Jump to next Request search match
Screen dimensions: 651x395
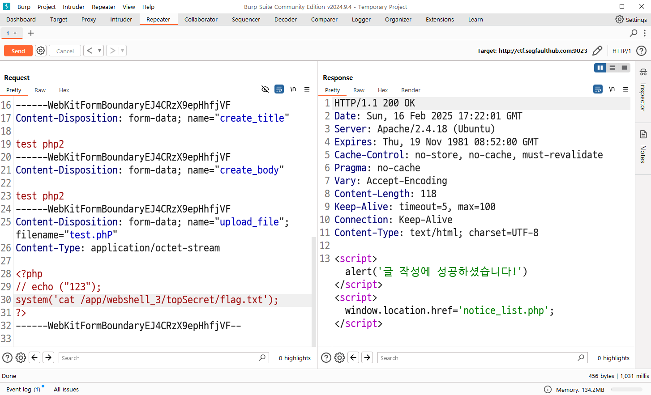pyautogui.click(x=48, y=357)
